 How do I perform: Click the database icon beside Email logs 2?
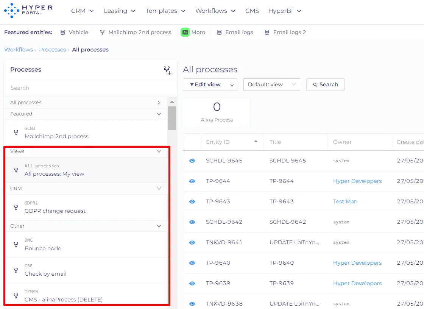267,32
